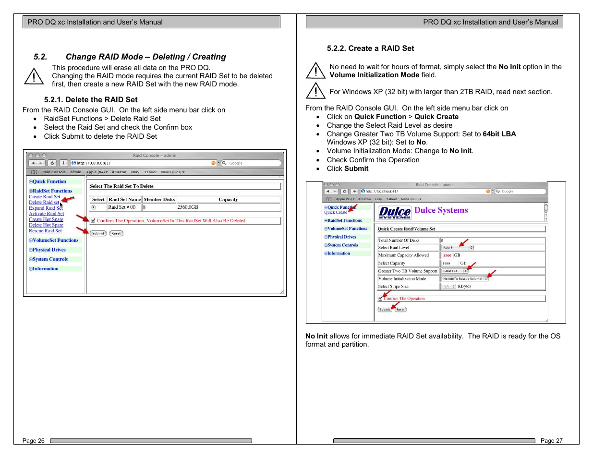Screen dimensions: 593x458
Task: Open bookmarks book icon left of 'Raid Console - admin'
Action: (34, 172)
